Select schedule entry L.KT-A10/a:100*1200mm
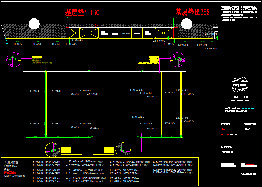The width and height of the screenshot is (262, 187). [x=86, y=178]
